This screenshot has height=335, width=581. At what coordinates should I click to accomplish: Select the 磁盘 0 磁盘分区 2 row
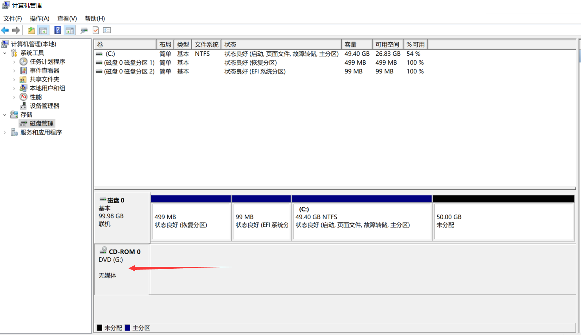pyautogui.click(x=260, y=71)
